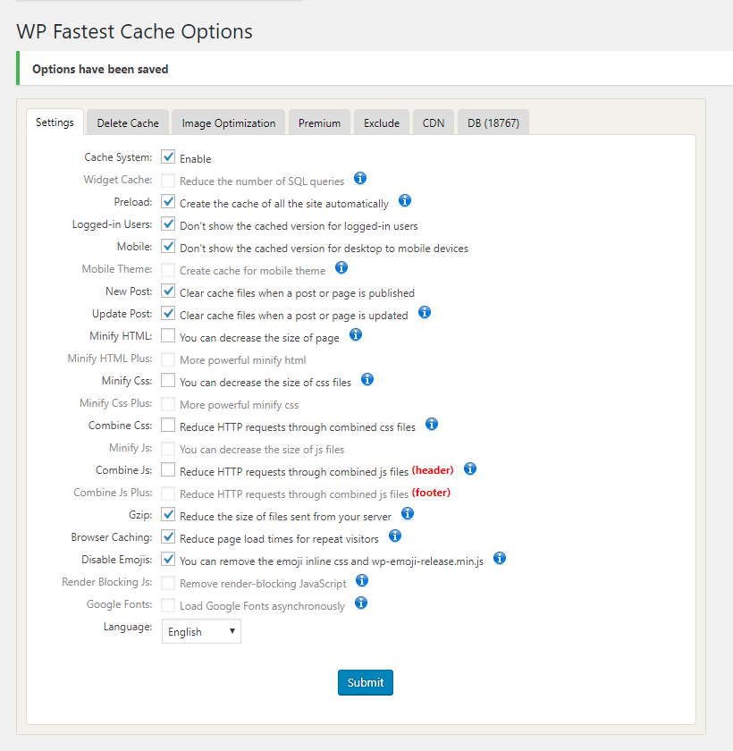
Task: Check the Minify Css checkbox
Action: (x=168, y=380)
